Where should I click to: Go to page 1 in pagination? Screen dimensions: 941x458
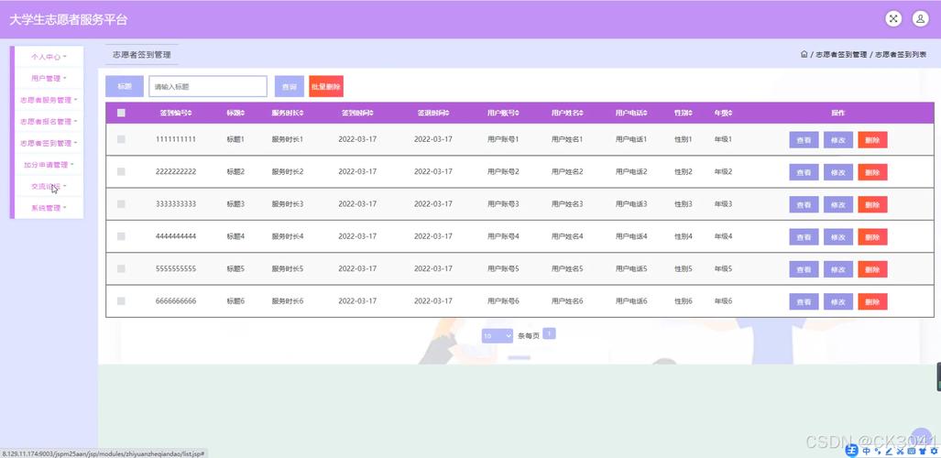point(549,333)
